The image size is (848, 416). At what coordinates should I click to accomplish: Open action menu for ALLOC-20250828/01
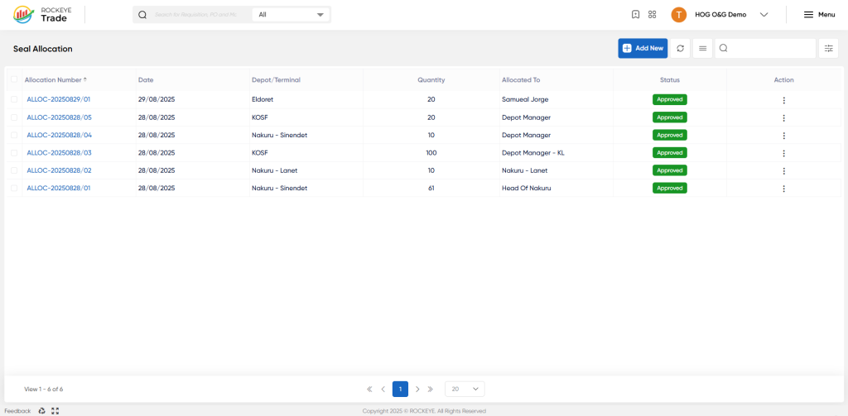click(x=783, y=189)
